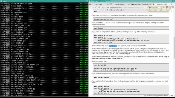
Task: Click the Falkon window title icon
Action: [x=89, y=1]
